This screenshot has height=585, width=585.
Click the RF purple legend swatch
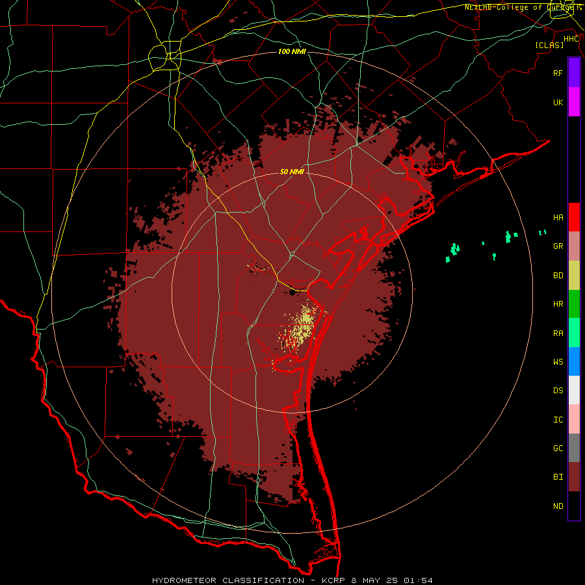coord(574,73)
